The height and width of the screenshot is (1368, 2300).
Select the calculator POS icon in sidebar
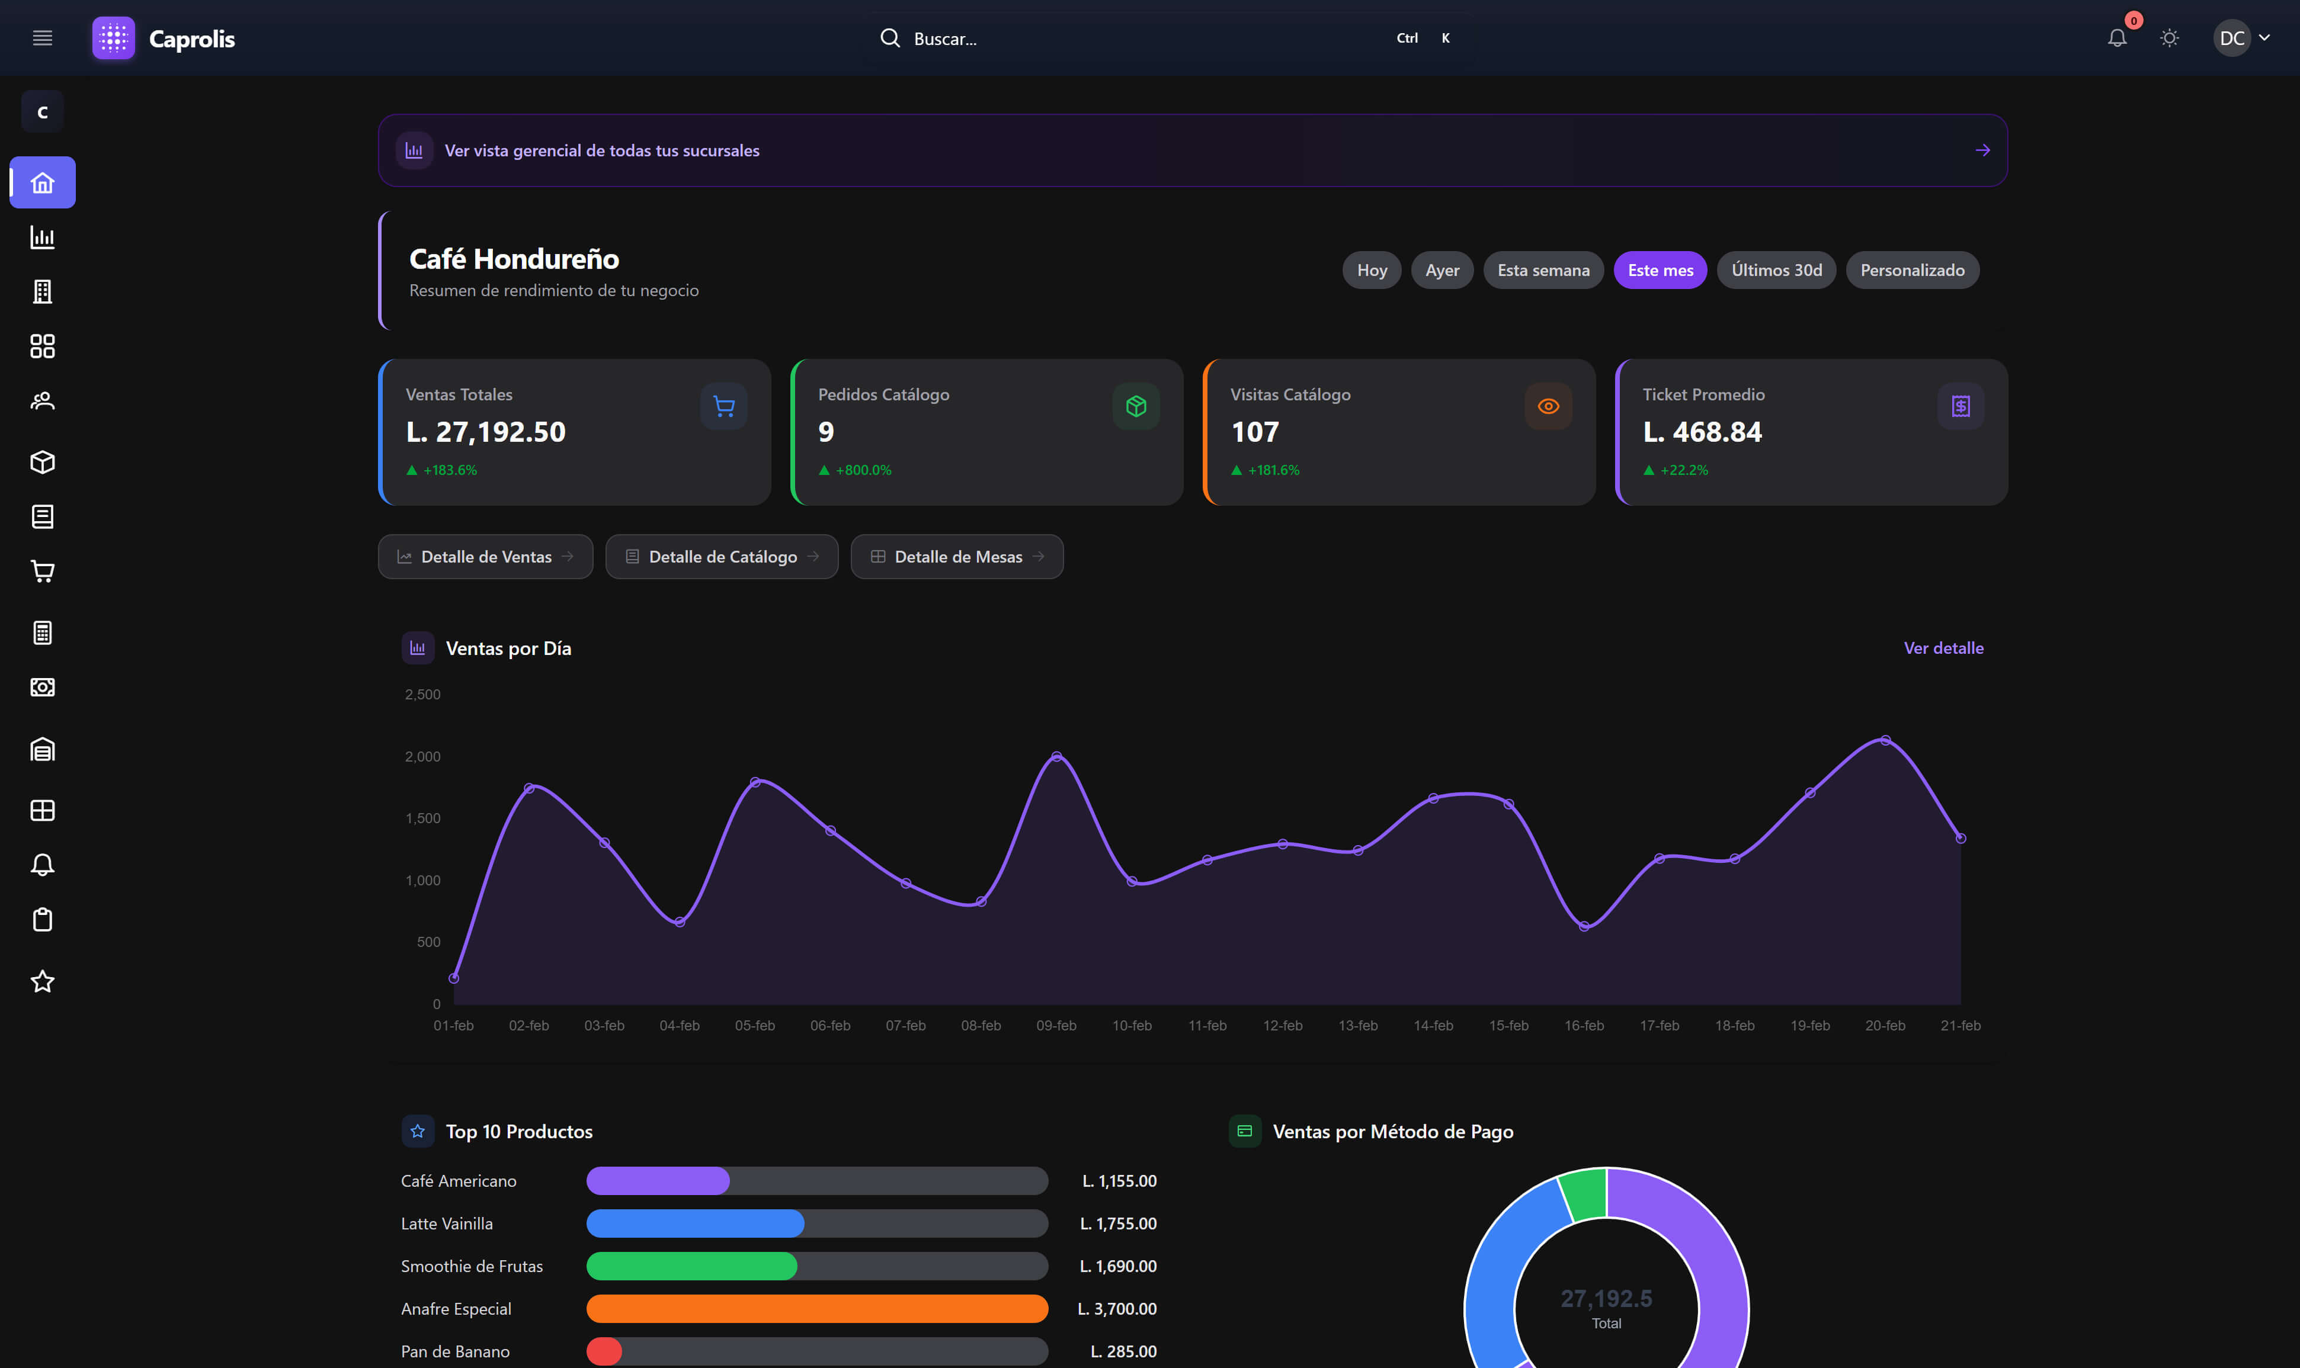(x=43, y=631)
